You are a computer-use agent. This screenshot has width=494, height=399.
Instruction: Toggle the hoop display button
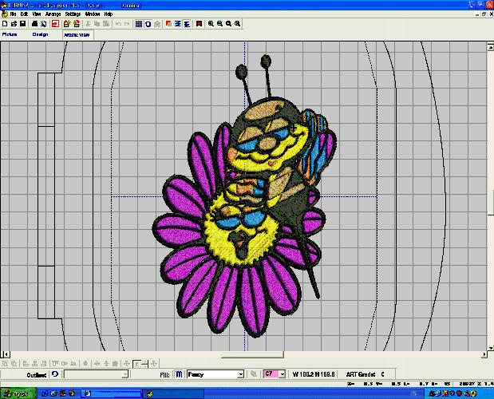click(148, 24)
